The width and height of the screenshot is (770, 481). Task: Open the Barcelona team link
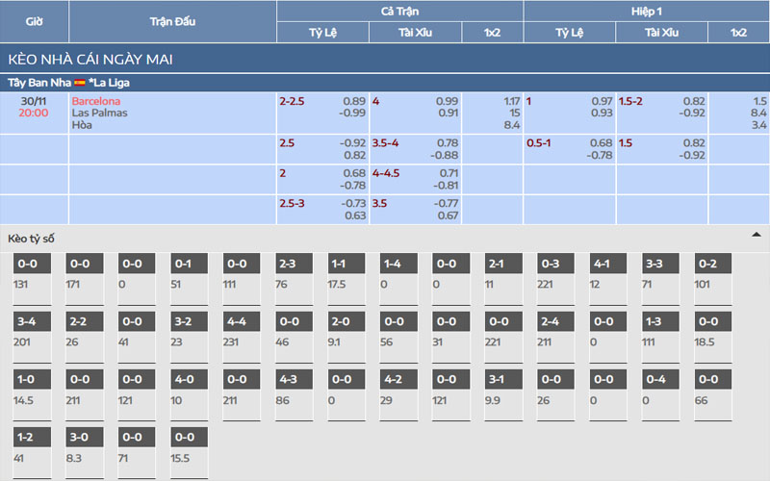click(x=96, y=101)
